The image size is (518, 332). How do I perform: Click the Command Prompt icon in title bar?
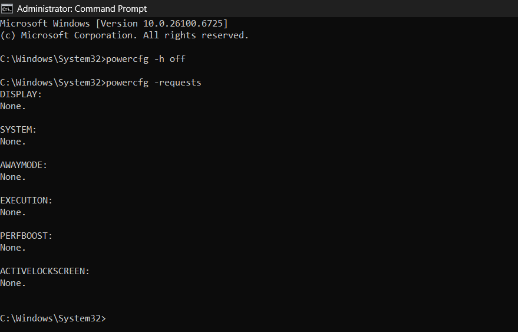(x=7, y=9)
